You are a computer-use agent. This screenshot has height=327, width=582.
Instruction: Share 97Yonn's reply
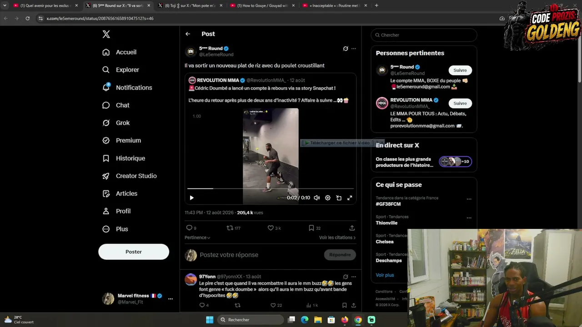pos(353,306)
